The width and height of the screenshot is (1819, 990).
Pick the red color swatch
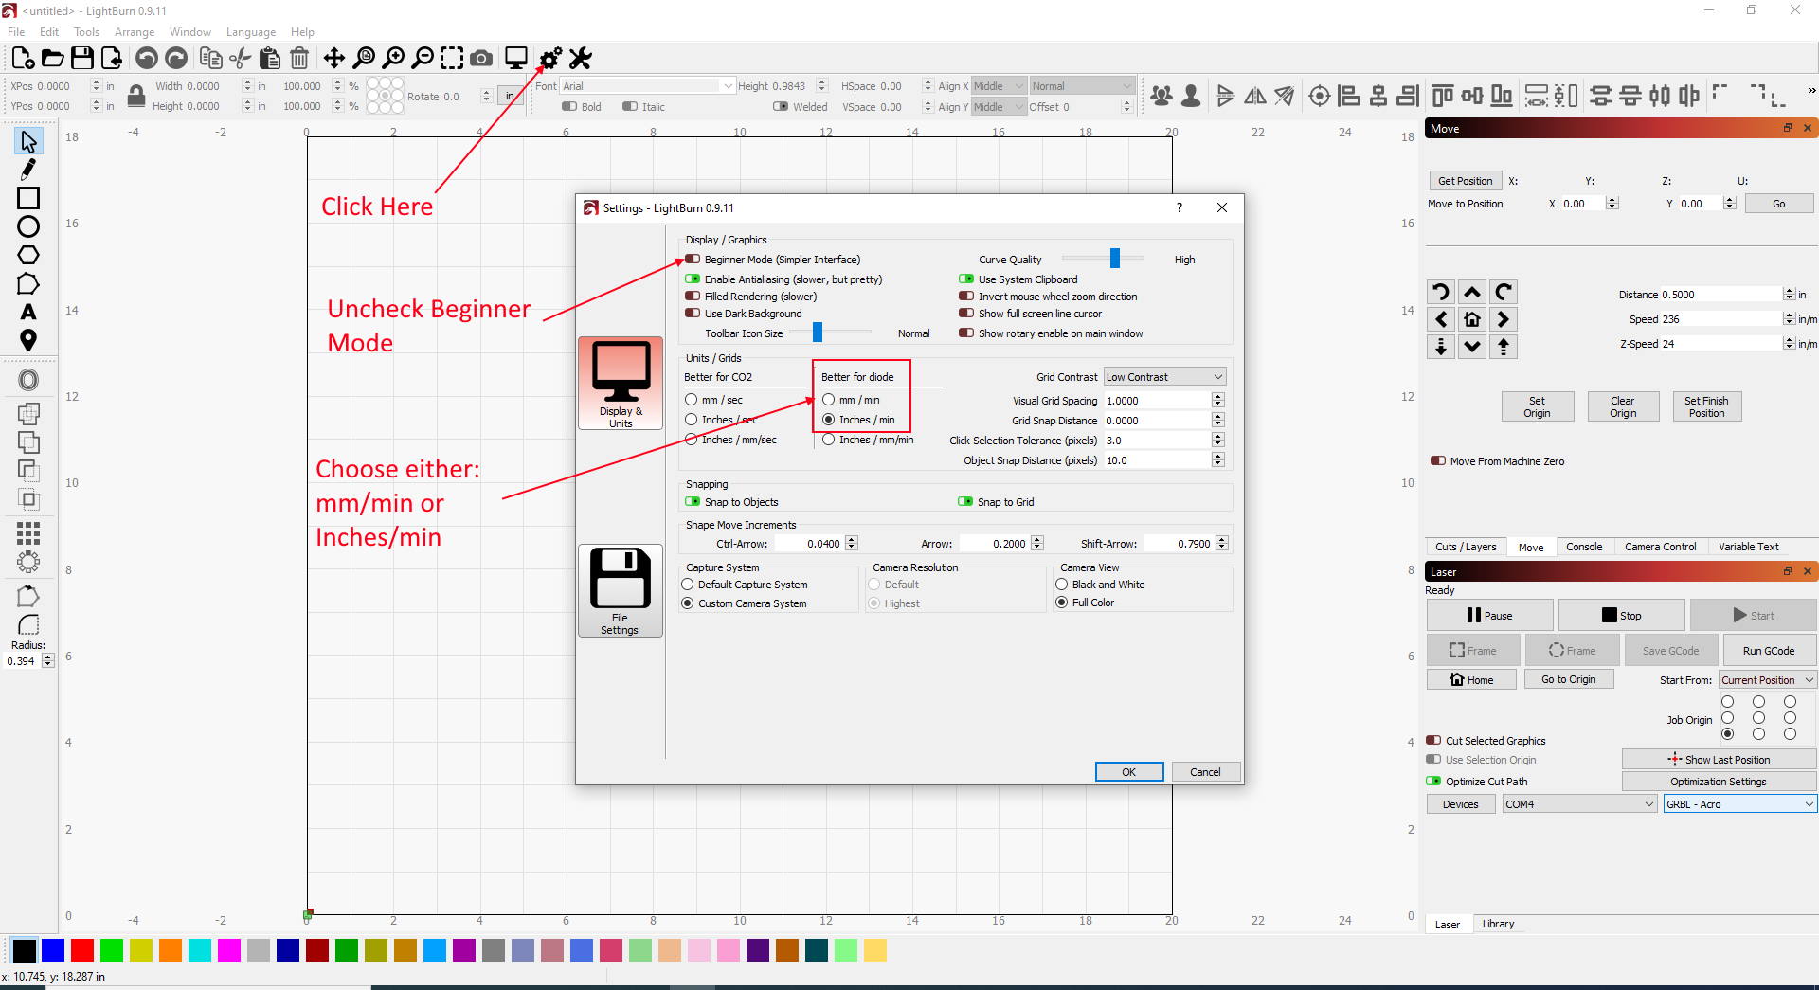pos(82,950)
